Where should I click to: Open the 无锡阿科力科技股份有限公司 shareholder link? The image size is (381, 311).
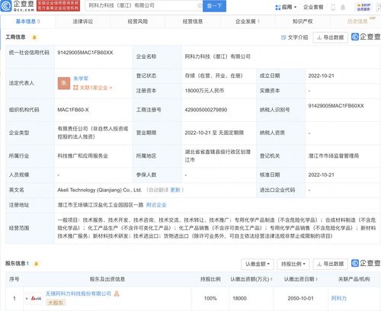[78, 293]
